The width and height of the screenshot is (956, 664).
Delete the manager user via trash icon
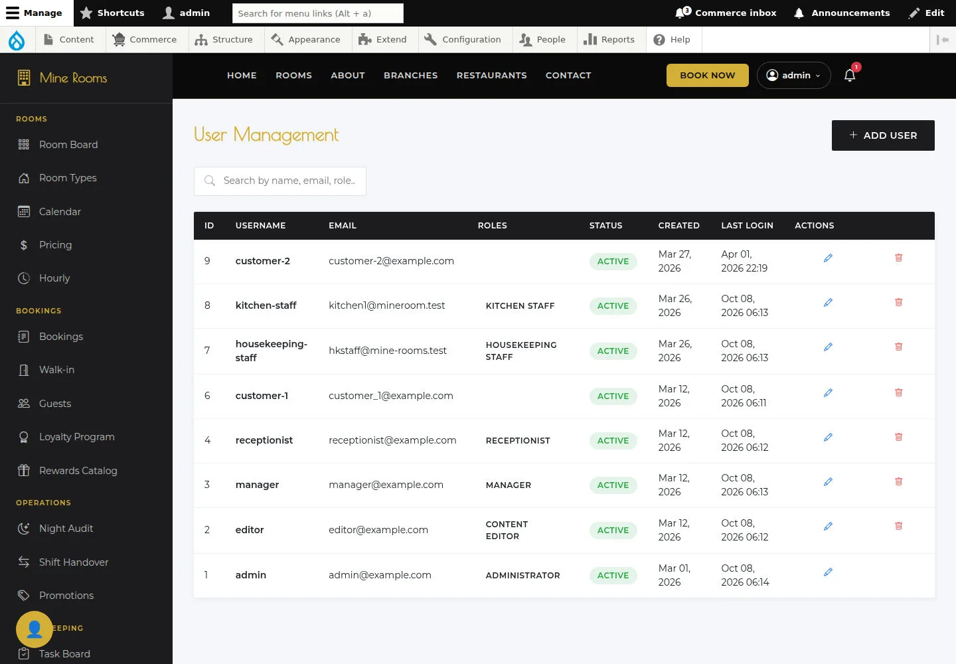(x=898, y=481)
